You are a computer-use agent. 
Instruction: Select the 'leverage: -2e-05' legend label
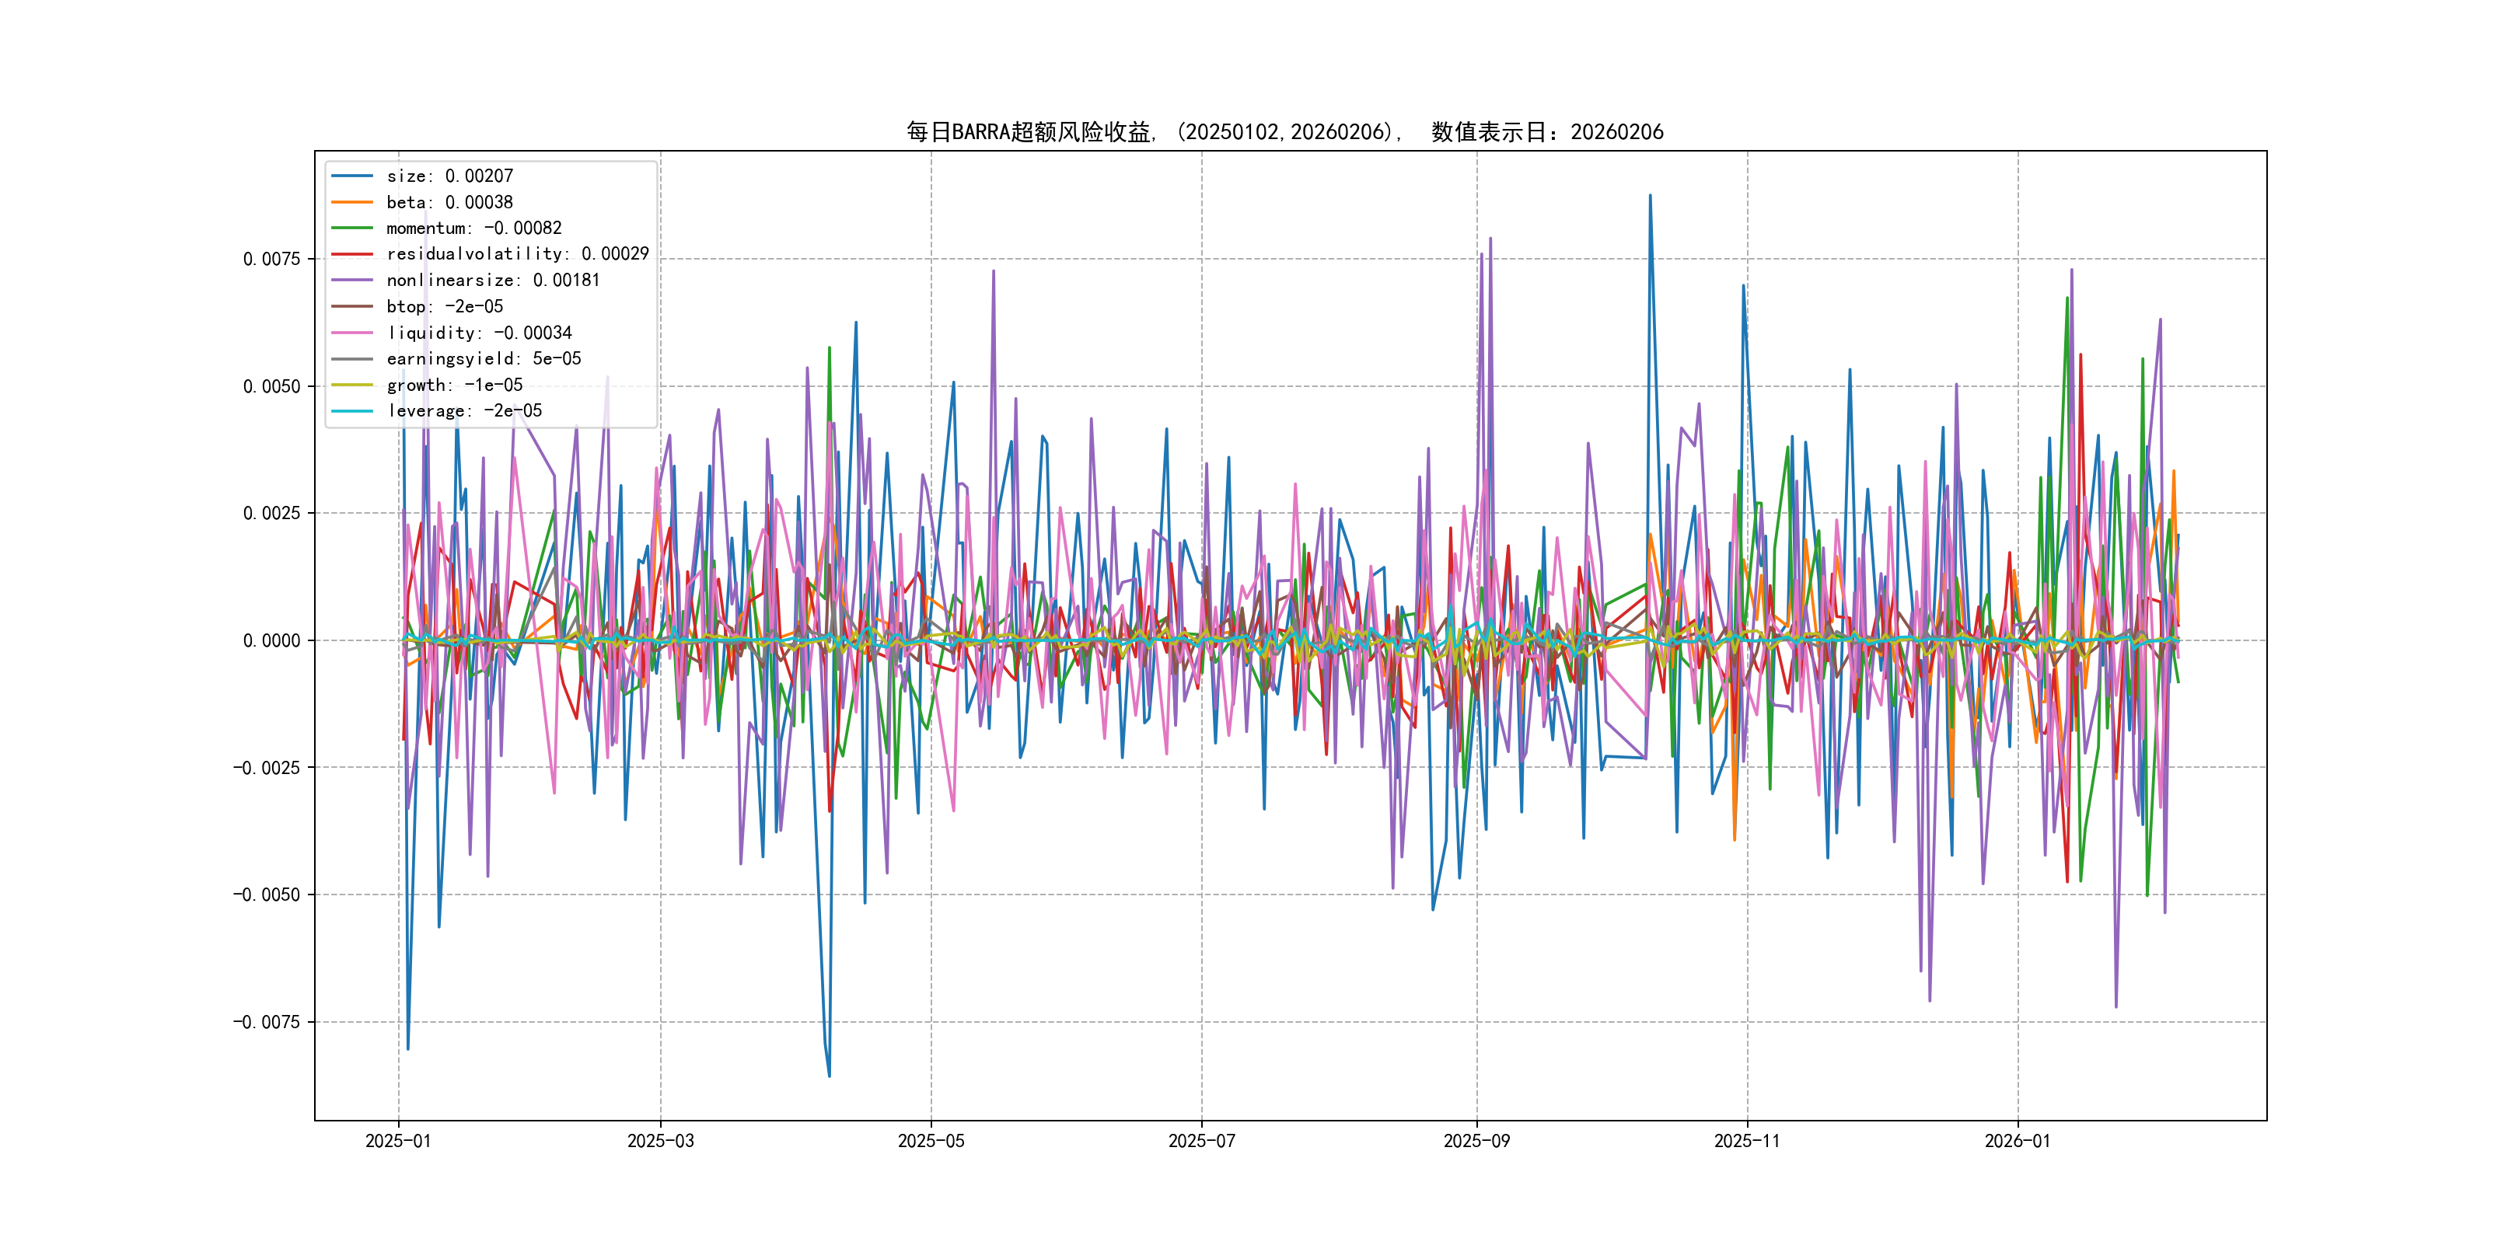(463, 410)
